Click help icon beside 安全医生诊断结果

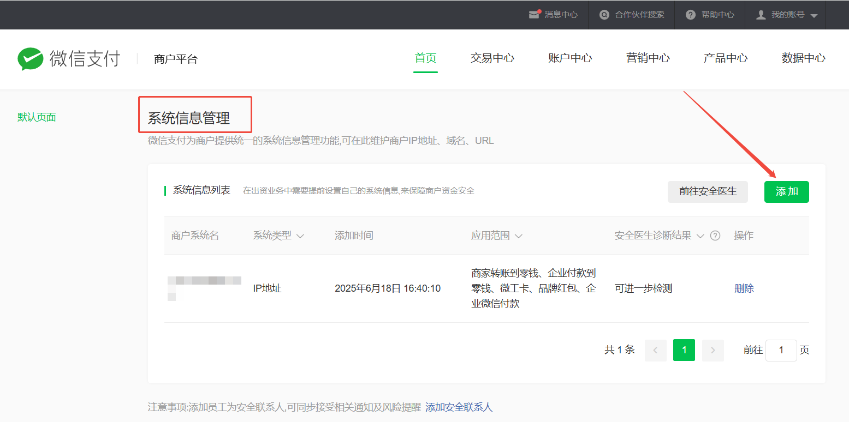(715, 236)
